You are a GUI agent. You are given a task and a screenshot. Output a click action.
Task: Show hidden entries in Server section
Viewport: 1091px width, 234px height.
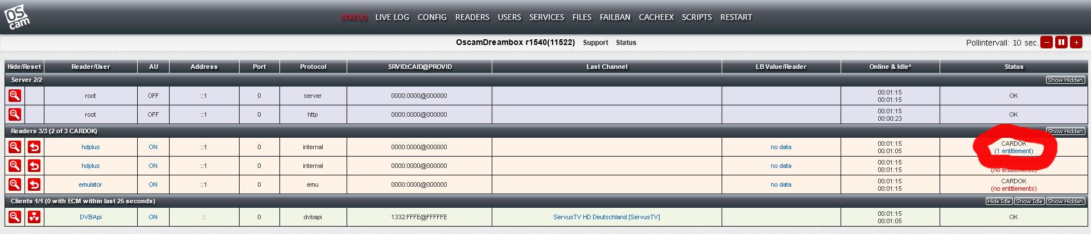tap(1065, 80)
